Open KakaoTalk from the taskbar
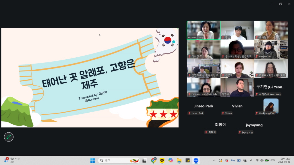The image size is (294, 165). (162, 160)
